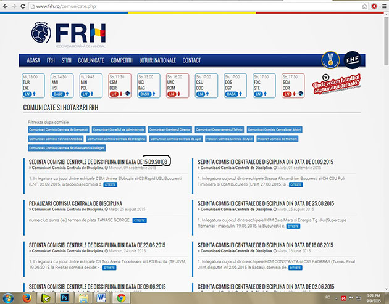This screenshot has height=304, width=389.
Task: Click the taskbar clock showing 1:21 PM
Action: click(374, 298)
